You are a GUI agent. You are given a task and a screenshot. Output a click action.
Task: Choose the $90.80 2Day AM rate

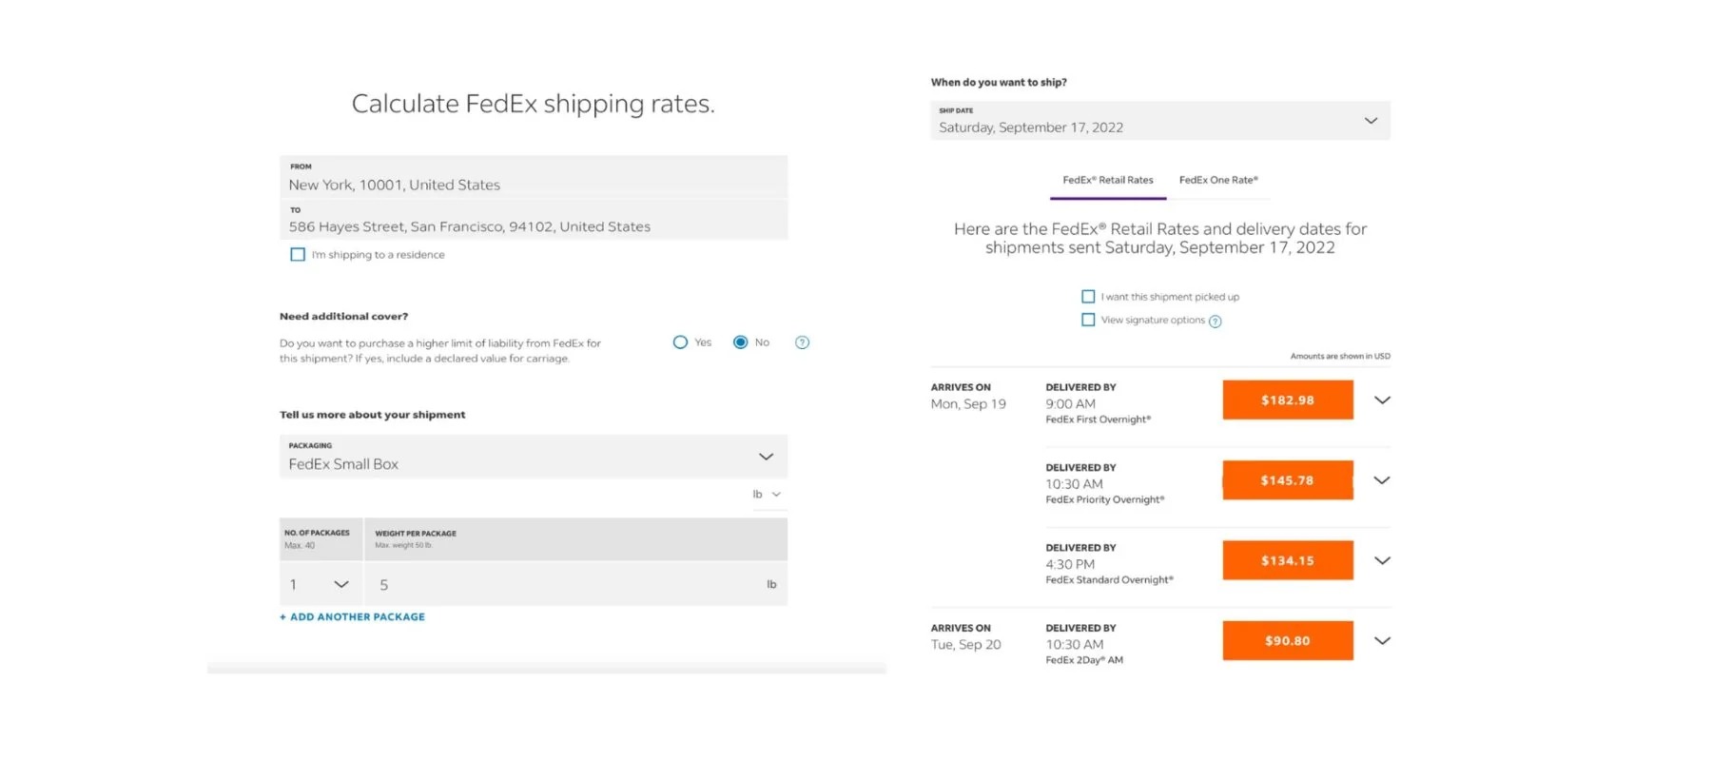pyautogui.click(x=1288, y=640)
